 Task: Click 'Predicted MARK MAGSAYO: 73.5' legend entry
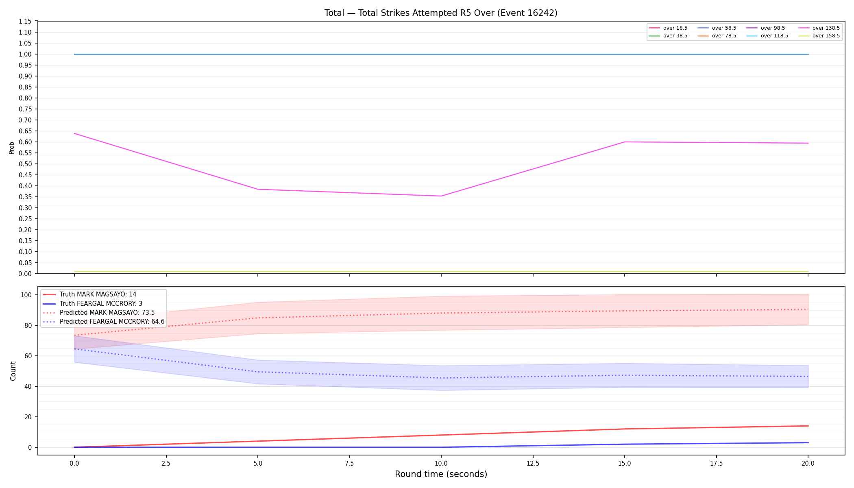99,313
